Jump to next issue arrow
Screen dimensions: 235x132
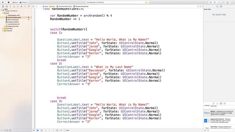[202, 7]
